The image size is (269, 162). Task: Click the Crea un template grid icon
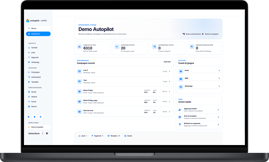(180, 117)
